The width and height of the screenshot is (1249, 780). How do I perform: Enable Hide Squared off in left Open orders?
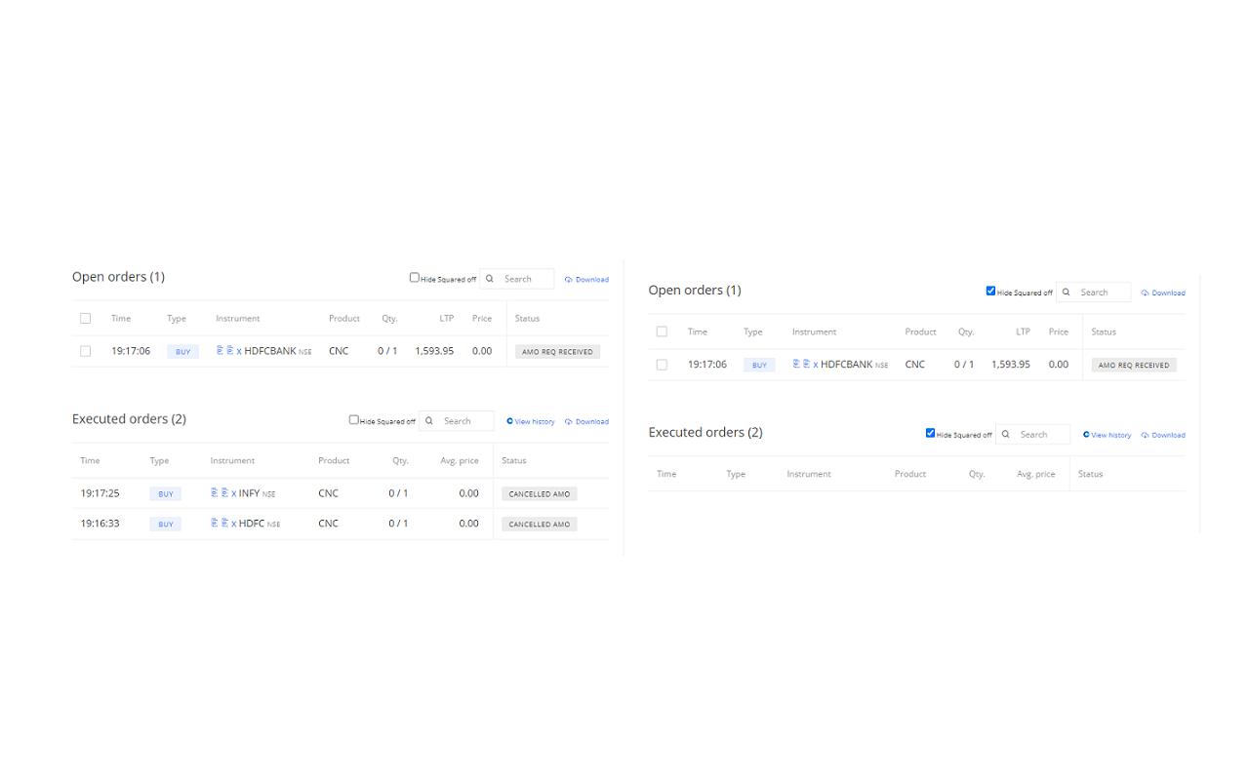(x=414, y=278)
